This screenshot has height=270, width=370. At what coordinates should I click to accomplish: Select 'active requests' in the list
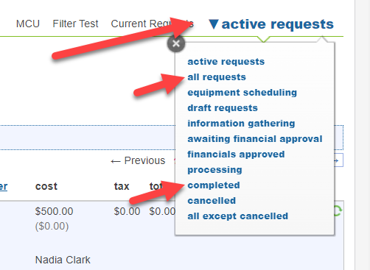click(x=226, y=62)
